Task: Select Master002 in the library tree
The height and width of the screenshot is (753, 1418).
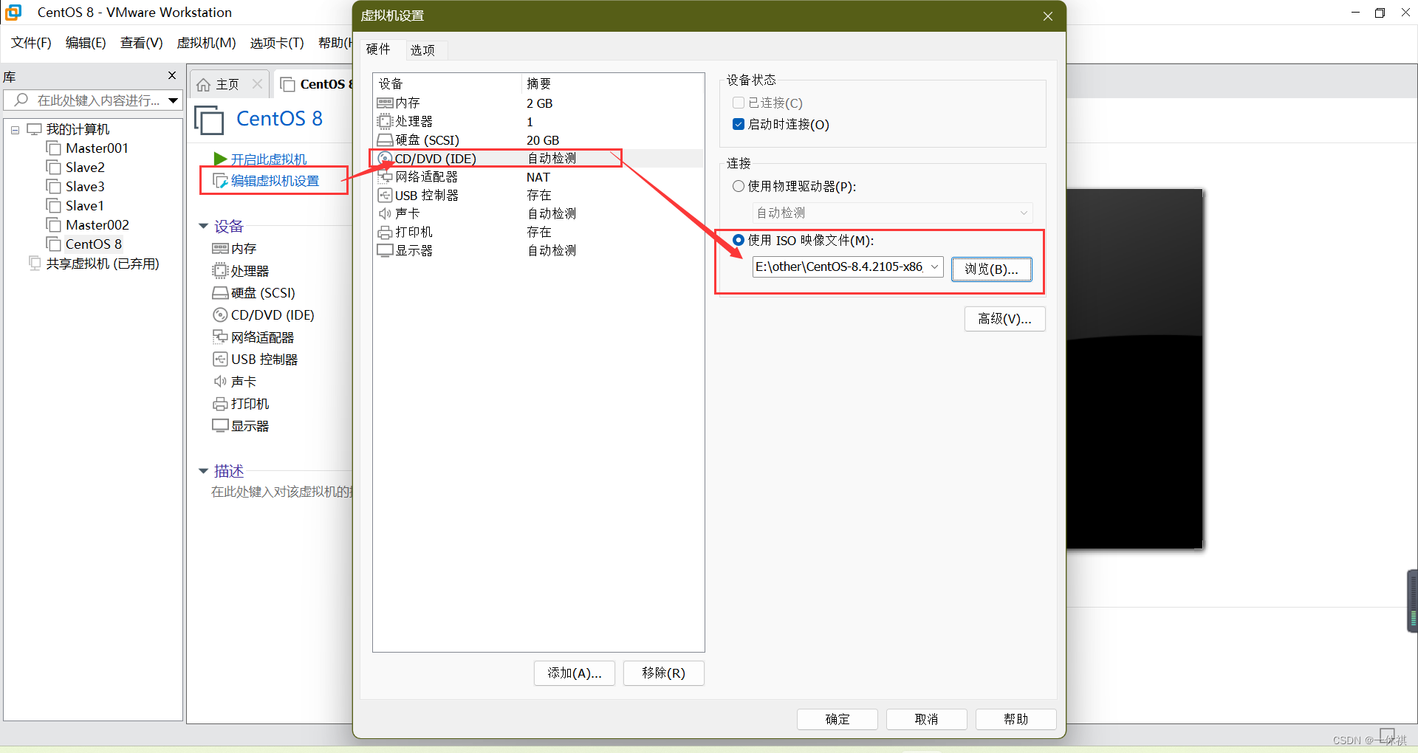Action: point(97,225)
